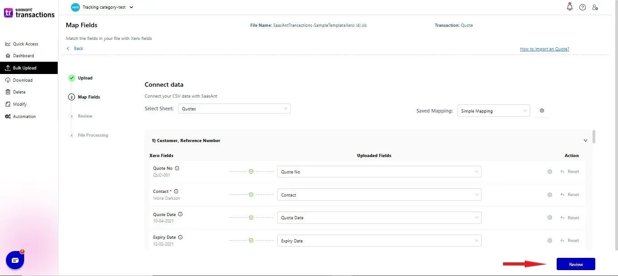Click the file name SaasAntTransactions-SampleTemplateXero (4).xls
Image resolution: width=618 pixels, height=276 pixels.
pos(320,25)
